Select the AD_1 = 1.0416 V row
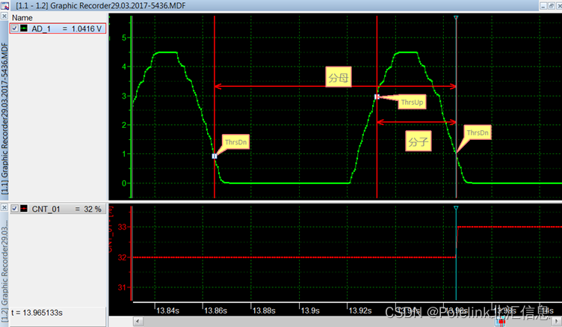562x327 pixels. [58, 28]
